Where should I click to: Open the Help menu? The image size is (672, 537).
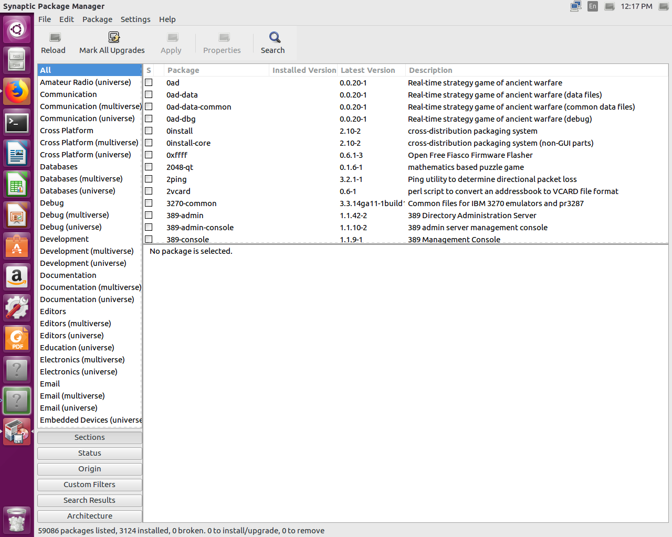[x=167, y=19]
